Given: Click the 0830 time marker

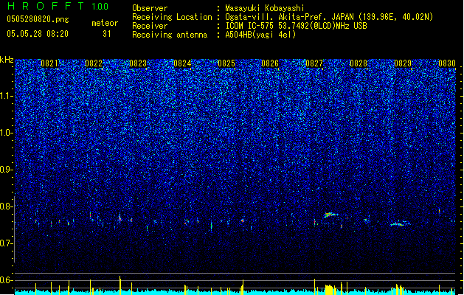Looking at the screenshot, I should [447, 63].
